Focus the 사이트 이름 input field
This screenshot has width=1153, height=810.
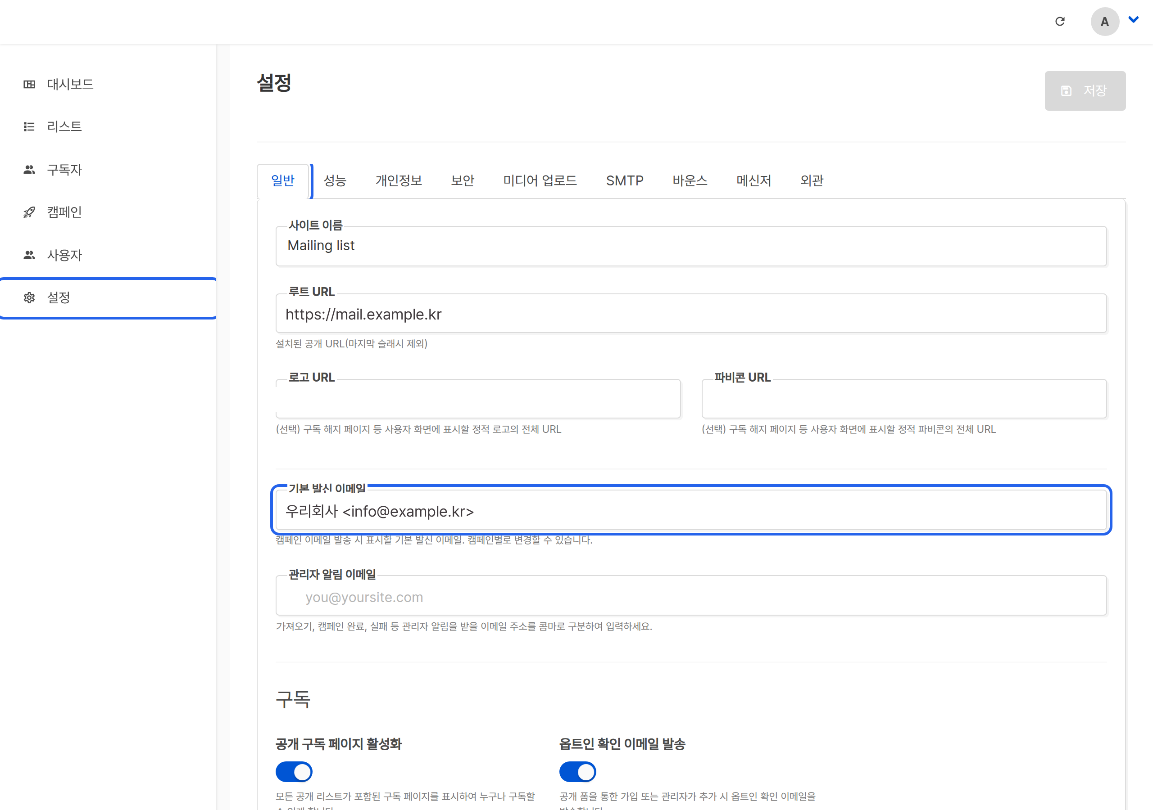(x=691, y=247)
